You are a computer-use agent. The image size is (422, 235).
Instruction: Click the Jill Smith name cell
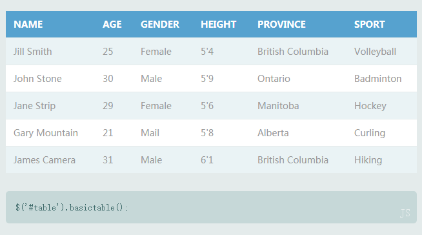pyautogui.click(x=32, y=52)
